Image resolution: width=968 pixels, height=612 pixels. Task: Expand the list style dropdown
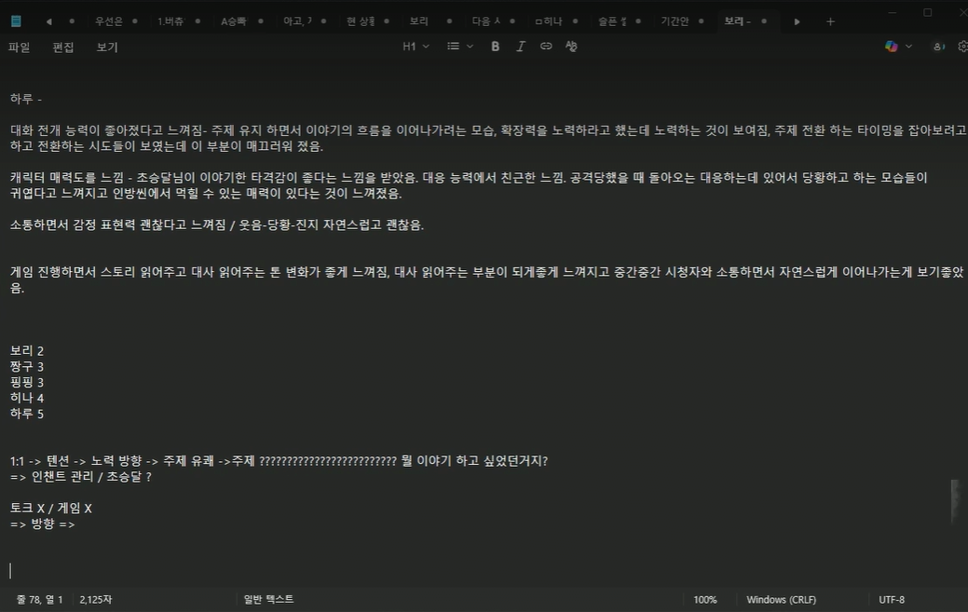(x=459, y=47)
